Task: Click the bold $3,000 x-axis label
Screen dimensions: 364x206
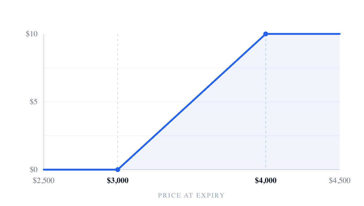Action: pyautogui.click(x=118, y=181)
